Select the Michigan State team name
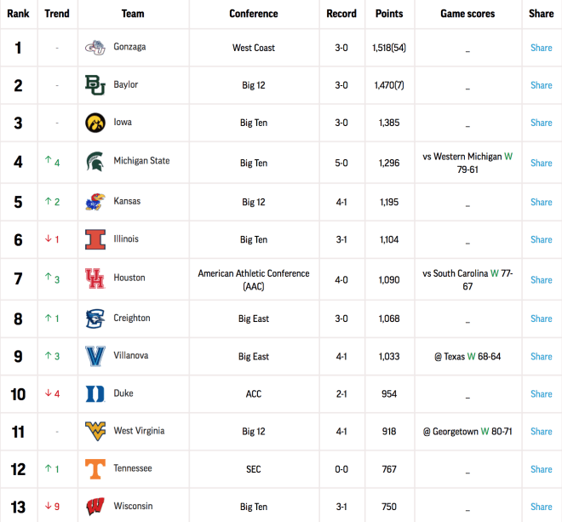Image resolution: width=562 pixels, height=522 pixels. [141, 161]
